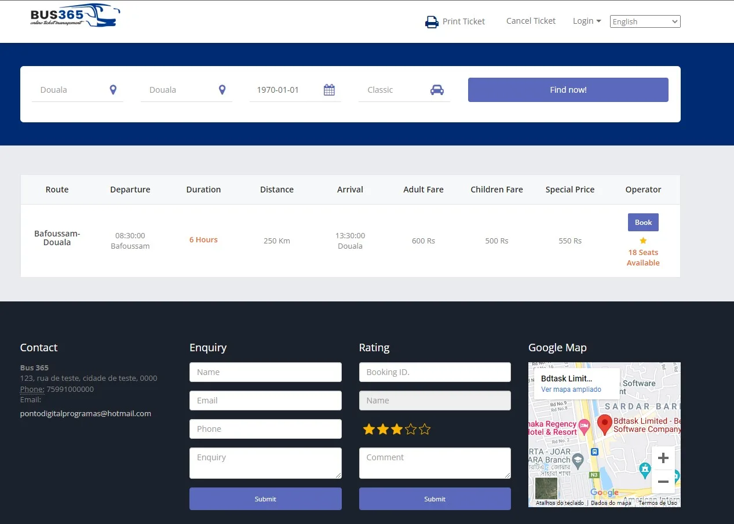The image size is (734, 524).
Task: Click the second Douala destination field
Action: click(187, 90)
